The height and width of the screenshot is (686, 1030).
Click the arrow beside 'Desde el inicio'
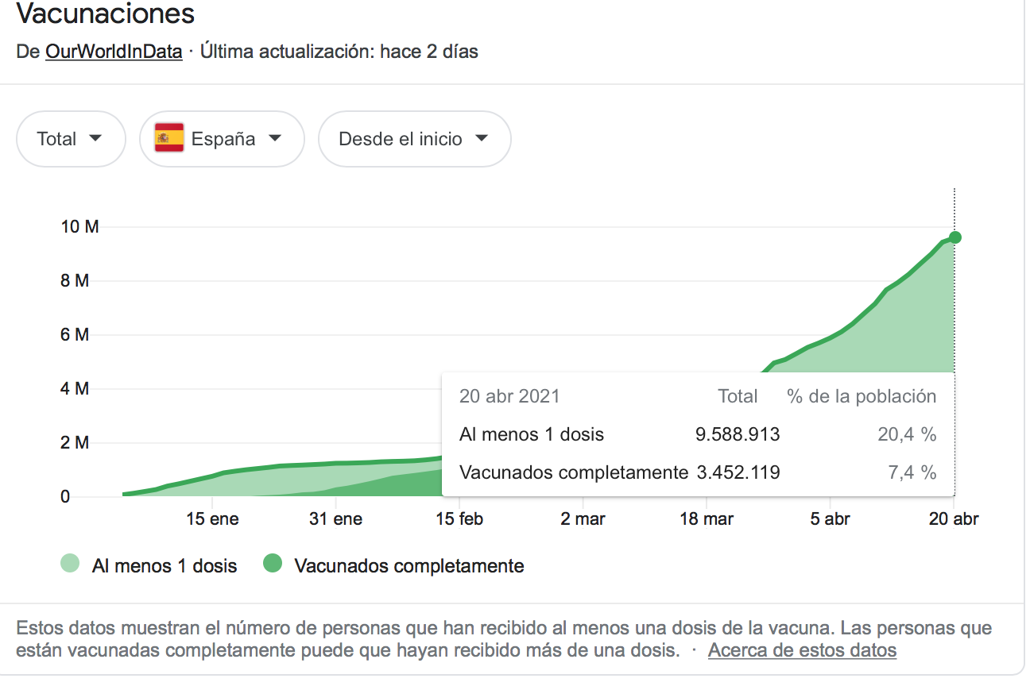click(481, 138)
